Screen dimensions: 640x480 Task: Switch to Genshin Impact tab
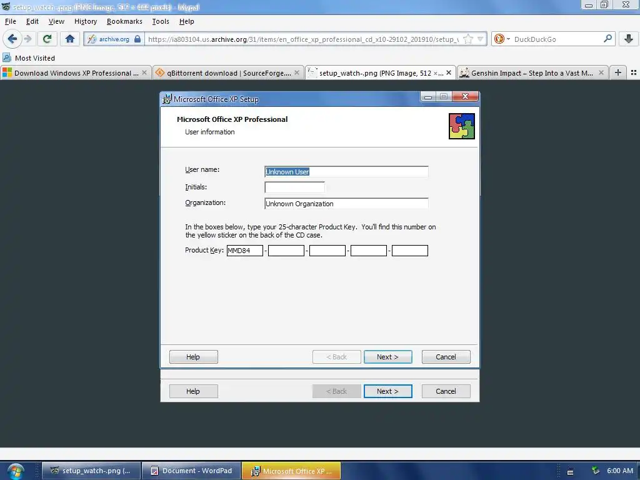pos(532,72)
